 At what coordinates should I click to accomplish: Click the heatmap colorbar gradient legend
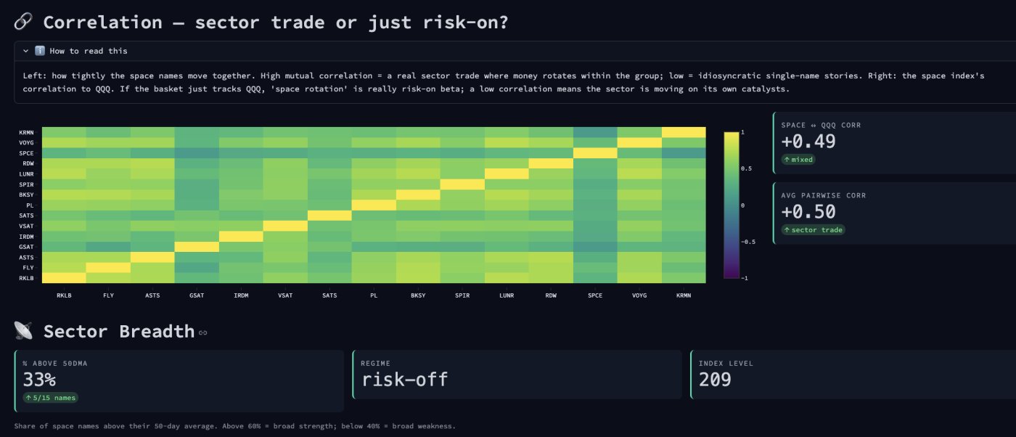point(732,205)
